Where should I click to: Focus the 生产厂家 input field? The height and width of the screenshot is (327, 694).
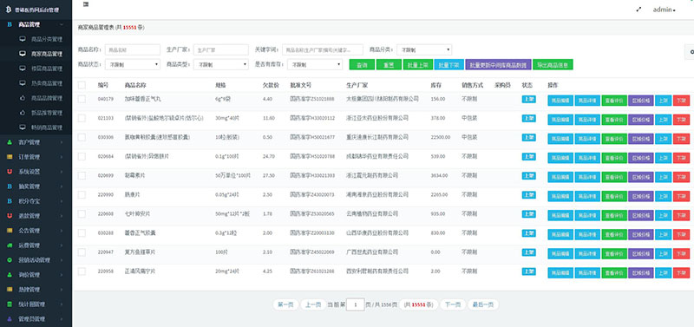tap(221, 49)
